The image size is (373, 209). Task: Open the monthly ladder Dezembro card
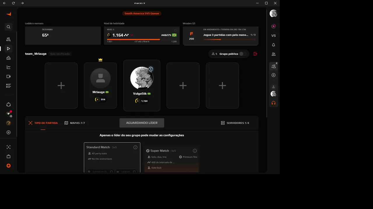63,36
